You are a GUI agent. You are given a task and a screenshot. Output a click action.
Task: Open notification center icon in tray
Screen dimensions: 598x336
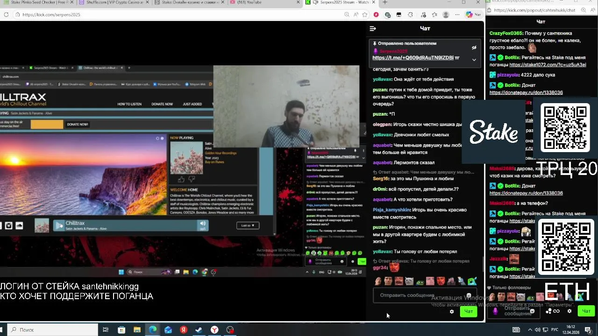click(x=588, y=330)
